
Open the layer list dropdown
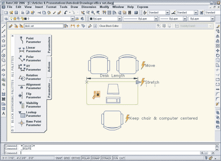(x=73, y=19)
